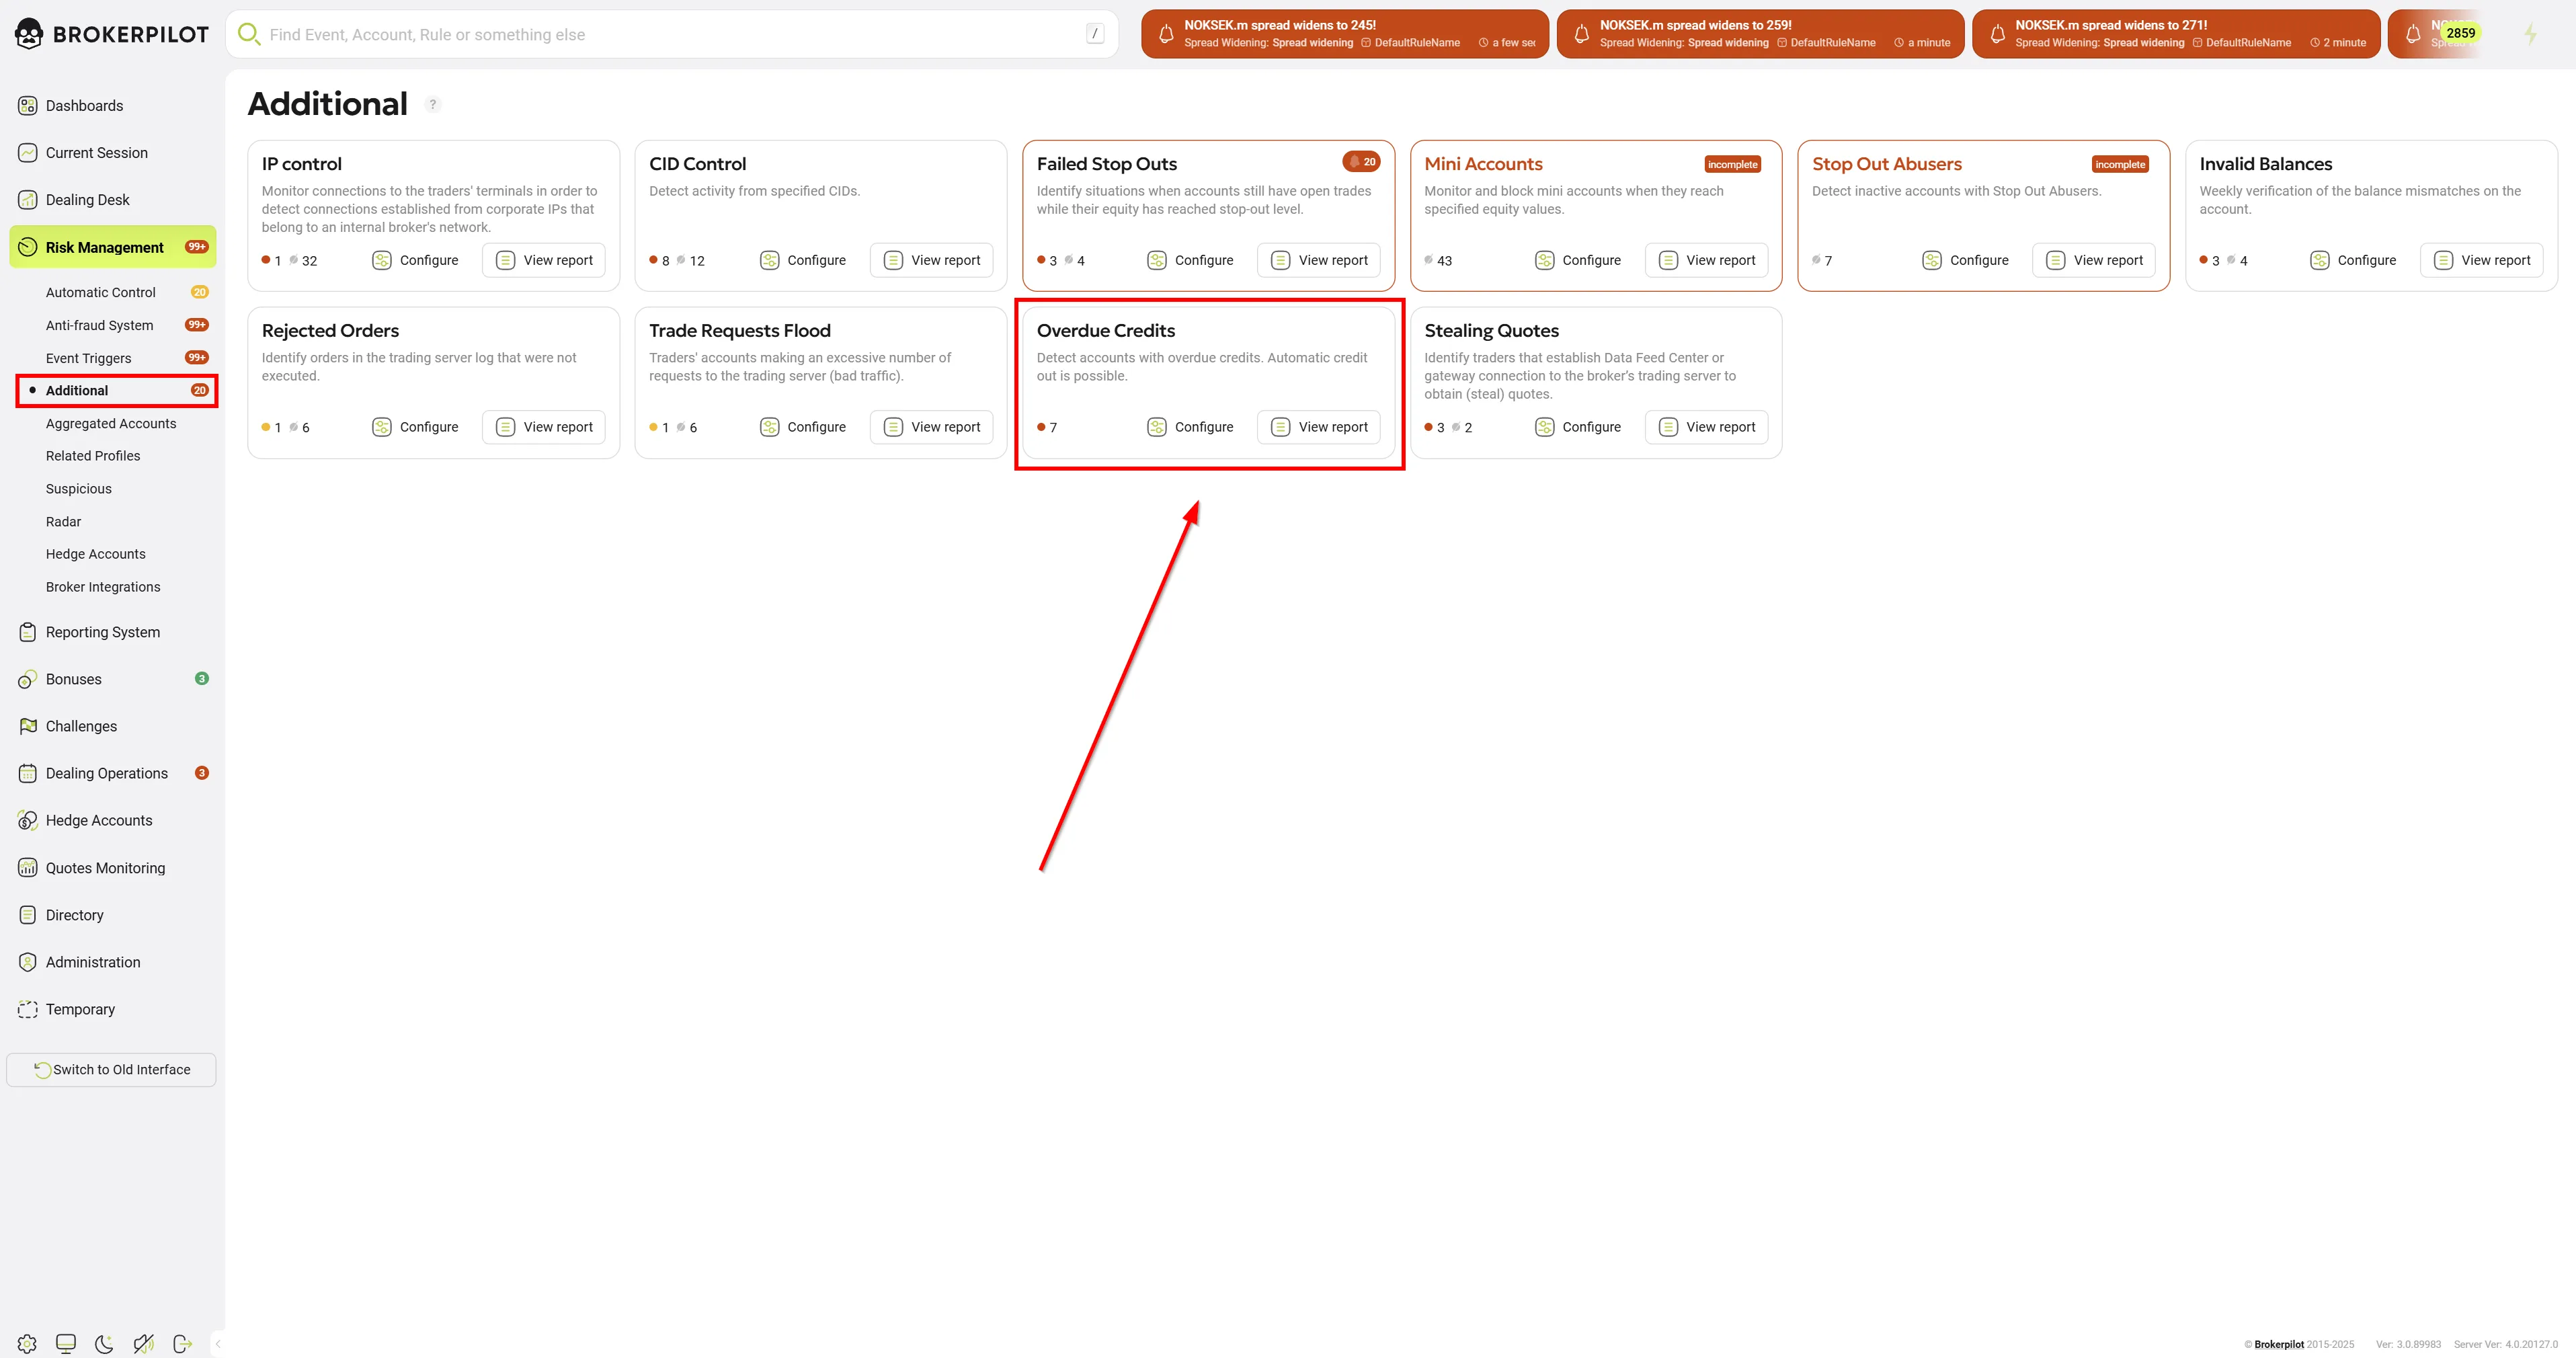
Task: Configure Failed Stop Outs
Action: pos(1190,260)
